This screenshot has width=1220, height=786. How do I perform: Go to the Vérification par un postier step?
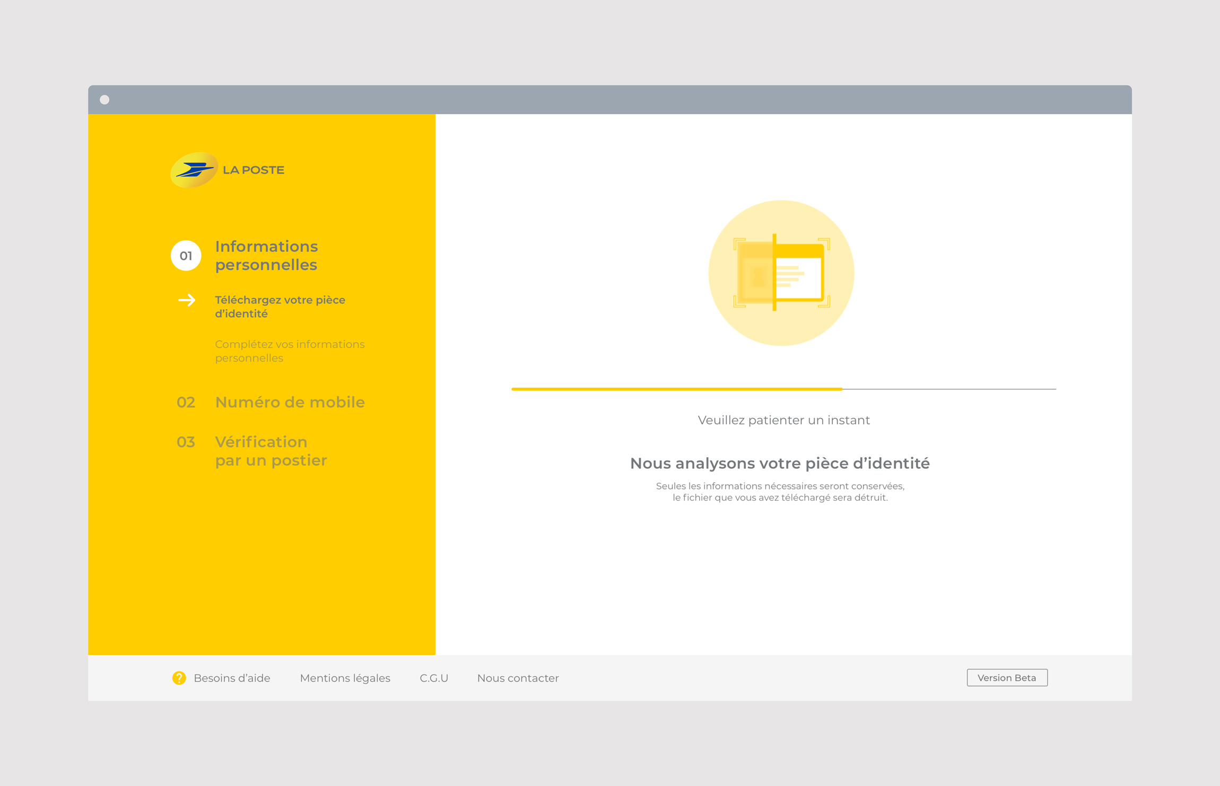[x=271, y=451]
